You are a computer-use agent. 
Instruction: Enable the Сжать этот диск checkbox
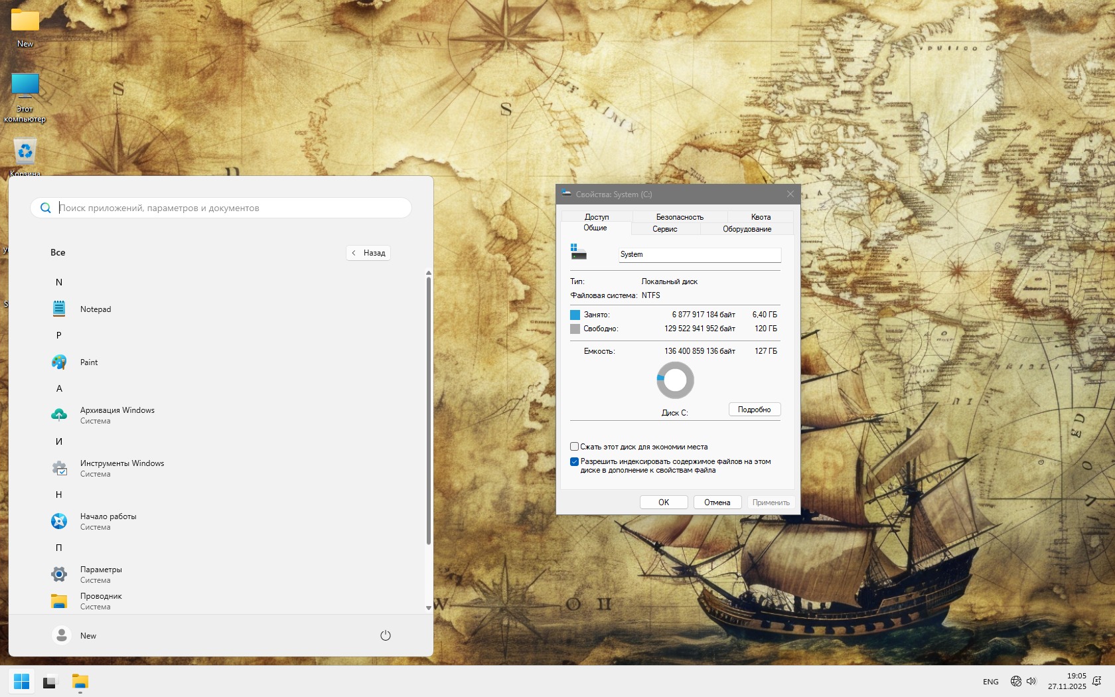point(574,447)
